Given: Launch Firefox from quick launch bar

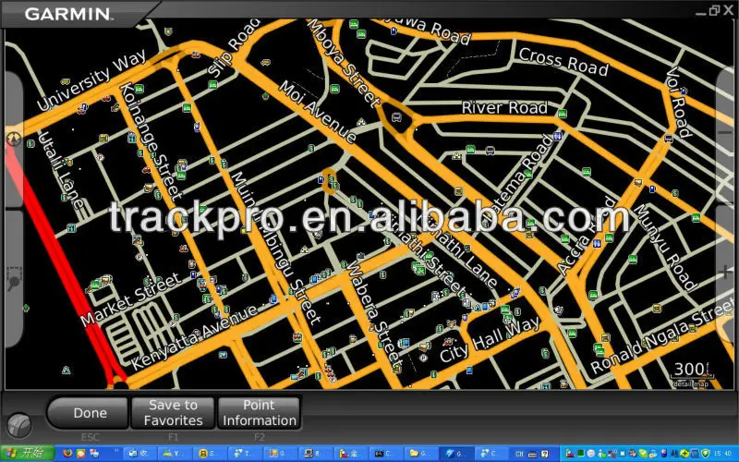Looking at the screenshot, I should (x=67, y=454).
